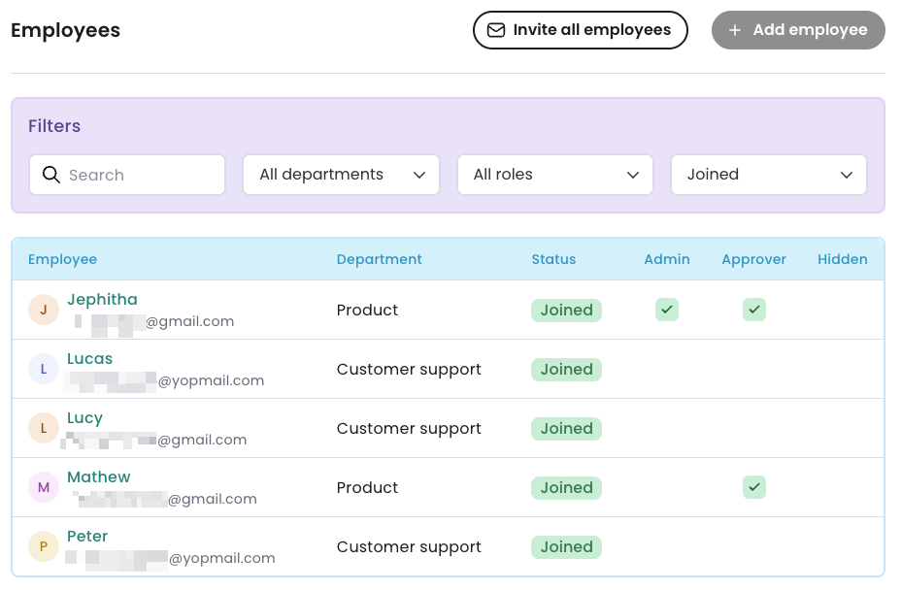Select Mathew's avatar circle
The height and width of the screenshot is (591, 901).
(x=44, y=487)
